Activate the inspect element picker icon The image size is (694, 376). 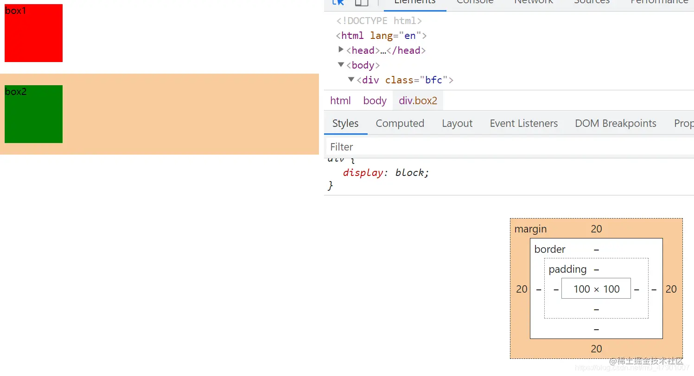pos(338,2)
